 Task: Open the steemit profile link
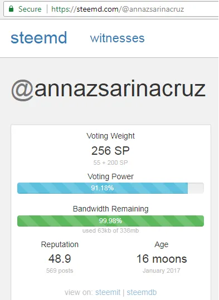point(108,292)
